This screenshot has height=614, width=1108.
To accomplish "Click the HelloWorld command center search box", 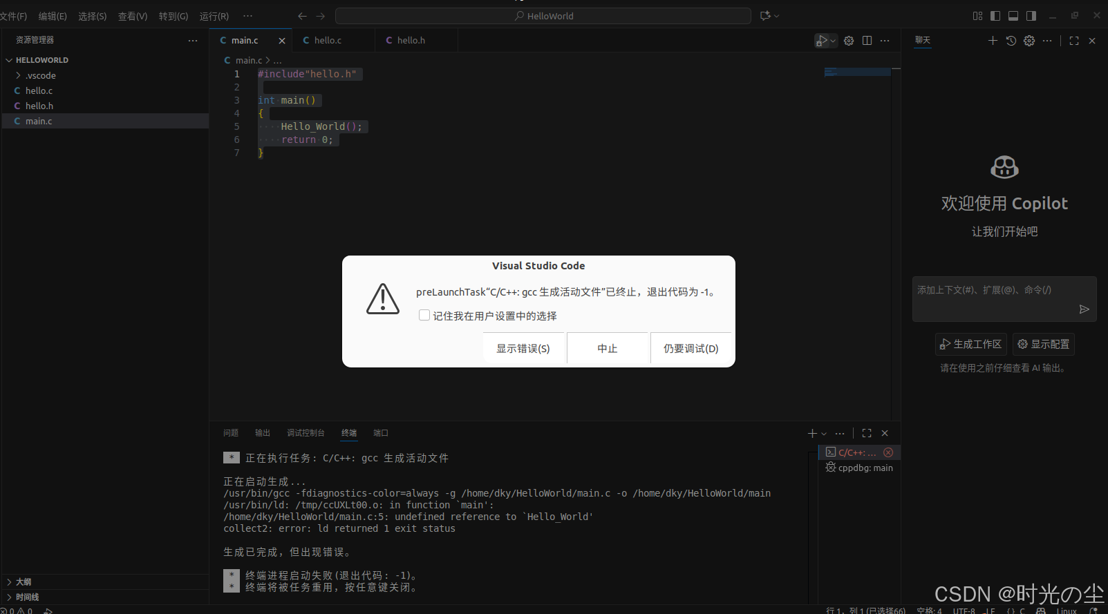I will [x=543, y=16].
